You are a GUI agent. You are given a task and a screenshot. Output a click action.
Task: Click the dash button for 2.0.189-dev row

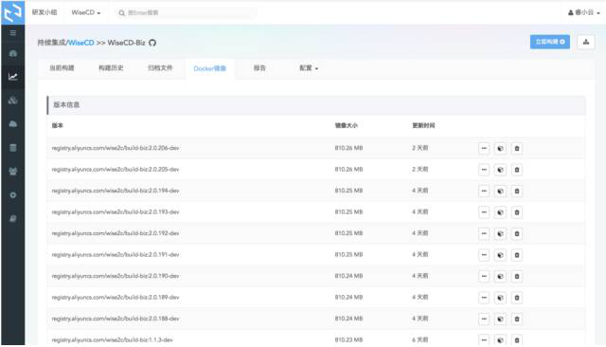(484, 297)
